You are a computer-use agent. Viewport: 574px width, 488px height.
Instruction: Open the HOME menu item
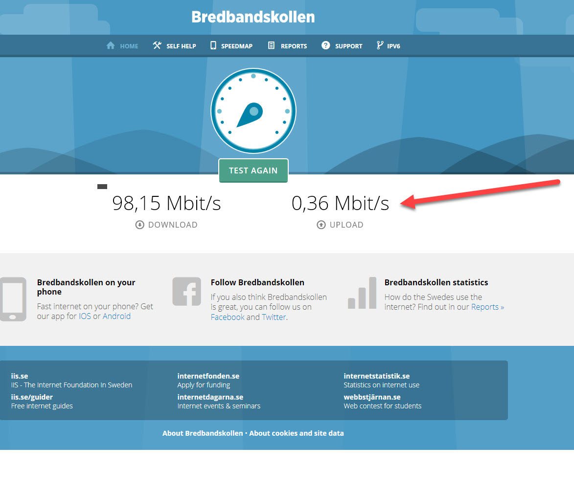[129, 46]
